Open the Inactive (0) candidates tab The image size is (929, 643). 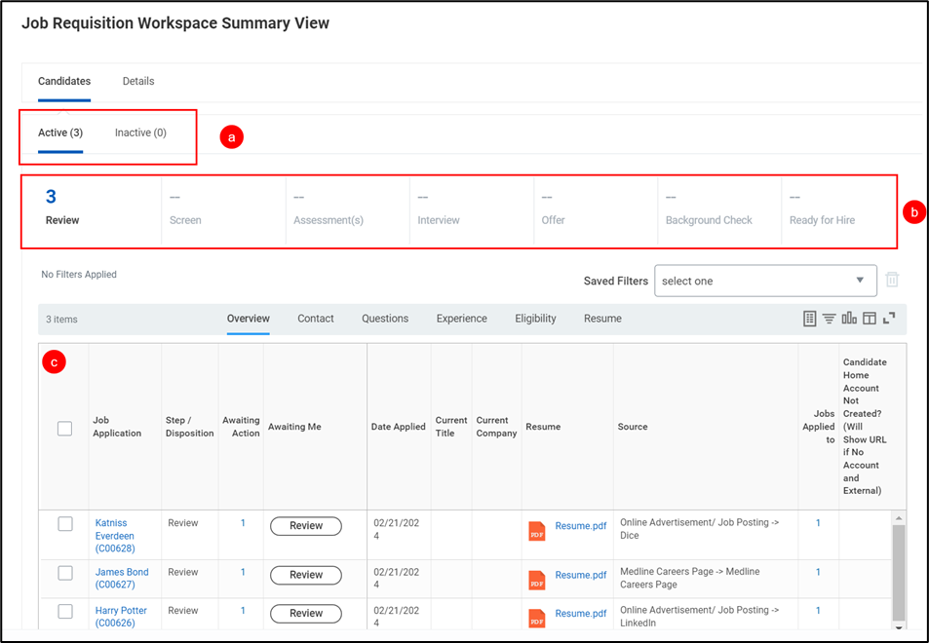[140, 132]
